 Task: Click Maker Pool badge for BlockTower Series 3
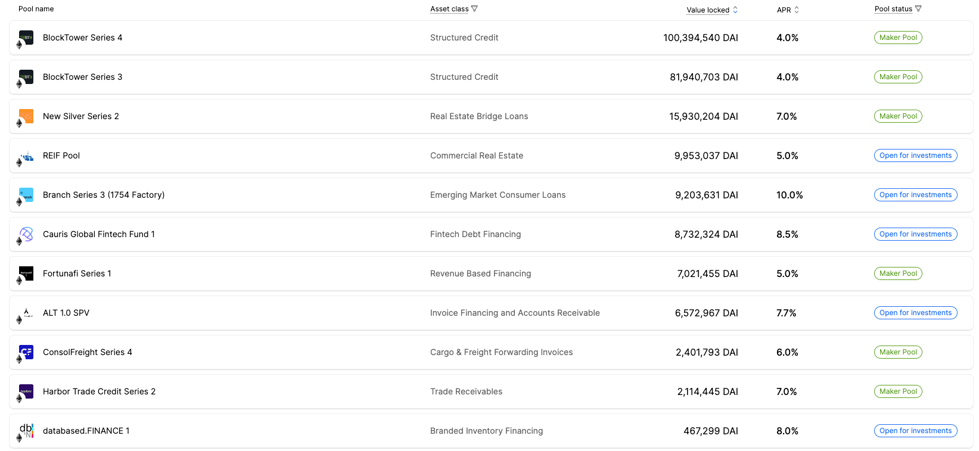898,77
